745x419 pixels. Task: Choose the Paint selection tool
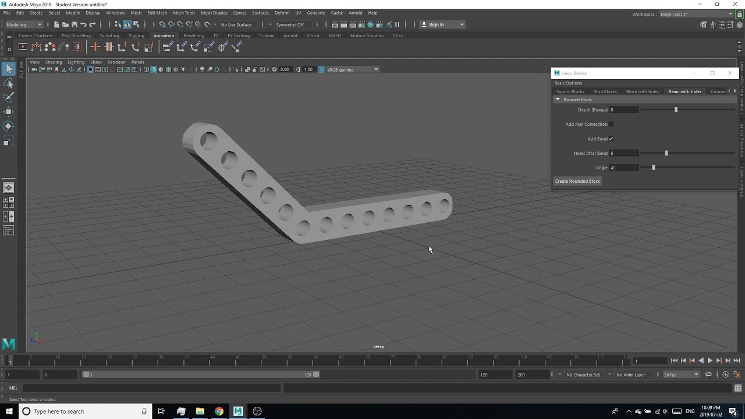click(8, 98)
